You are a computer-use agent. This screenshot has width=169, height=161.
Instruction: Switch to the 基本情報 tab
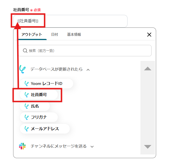coord(74,35)
